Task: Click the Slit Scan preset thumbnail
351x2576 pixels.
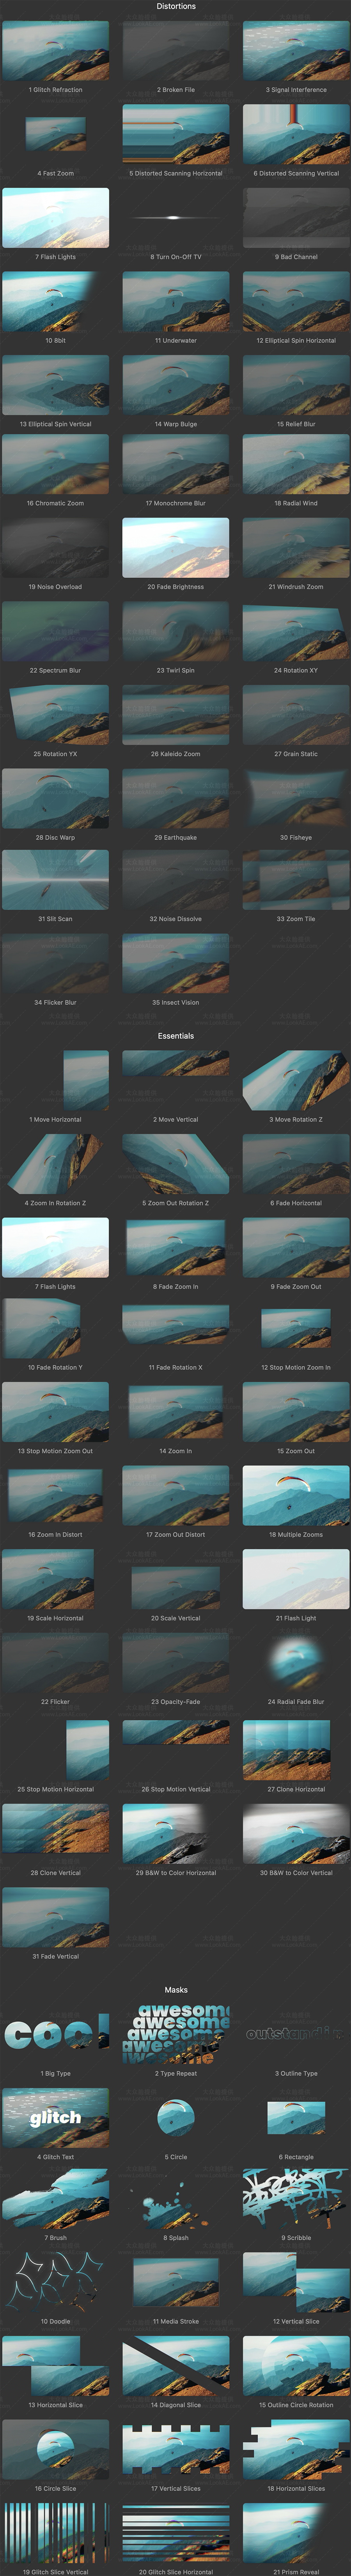Action: pos(55,880)
